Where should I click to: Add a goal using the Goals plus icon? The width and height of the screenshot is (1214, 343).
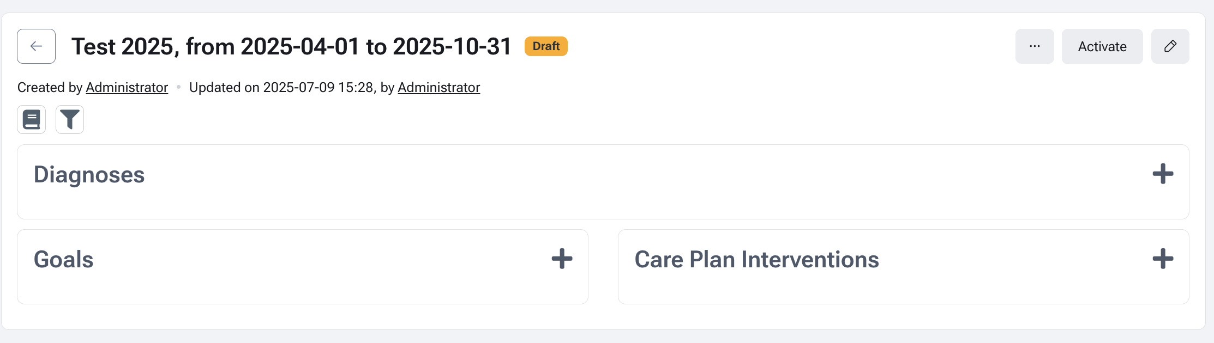(x=562, y=259)
